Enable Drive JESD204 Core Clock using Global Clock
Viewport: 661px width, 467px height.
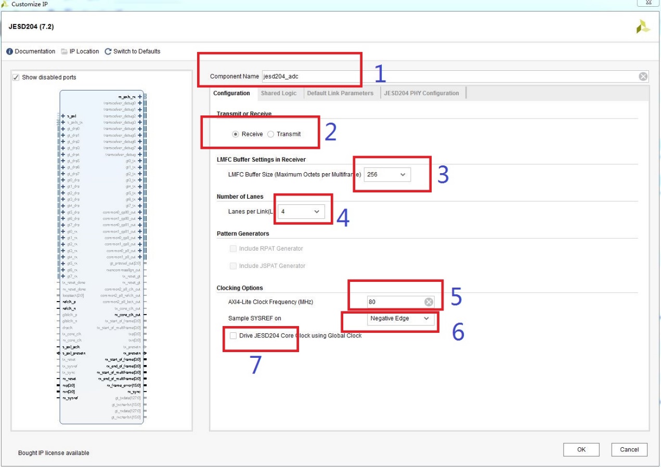click(234, 335)
